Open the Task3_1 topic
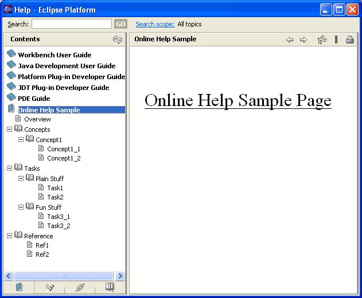Viewport: 362px width, 298px height. [59, 217]
